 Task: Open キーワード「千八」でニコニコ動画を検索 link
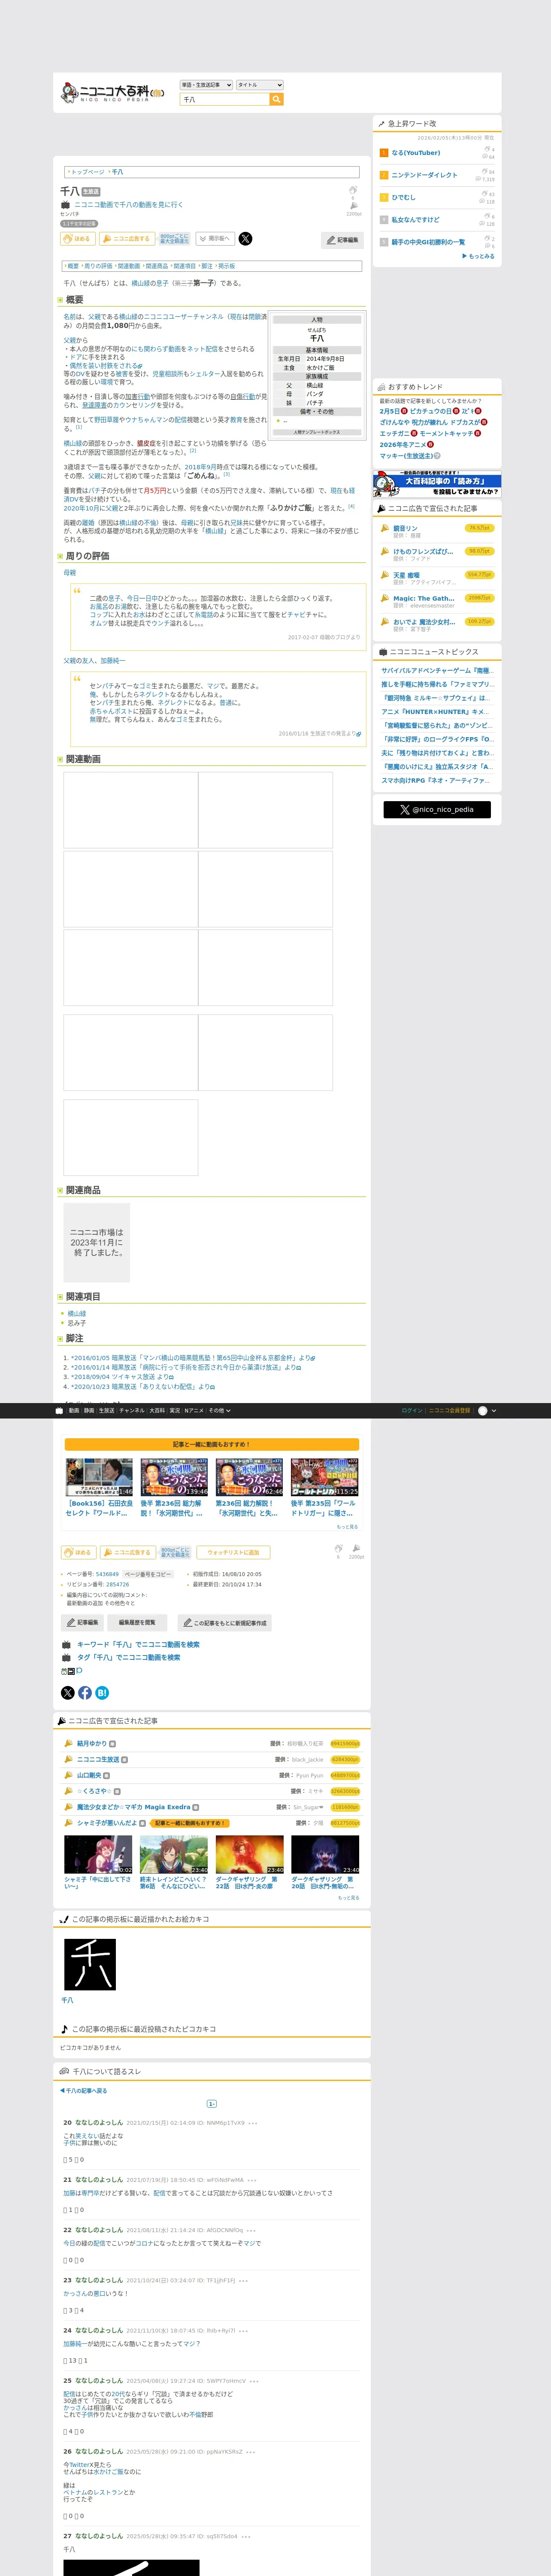(138, 1645)
